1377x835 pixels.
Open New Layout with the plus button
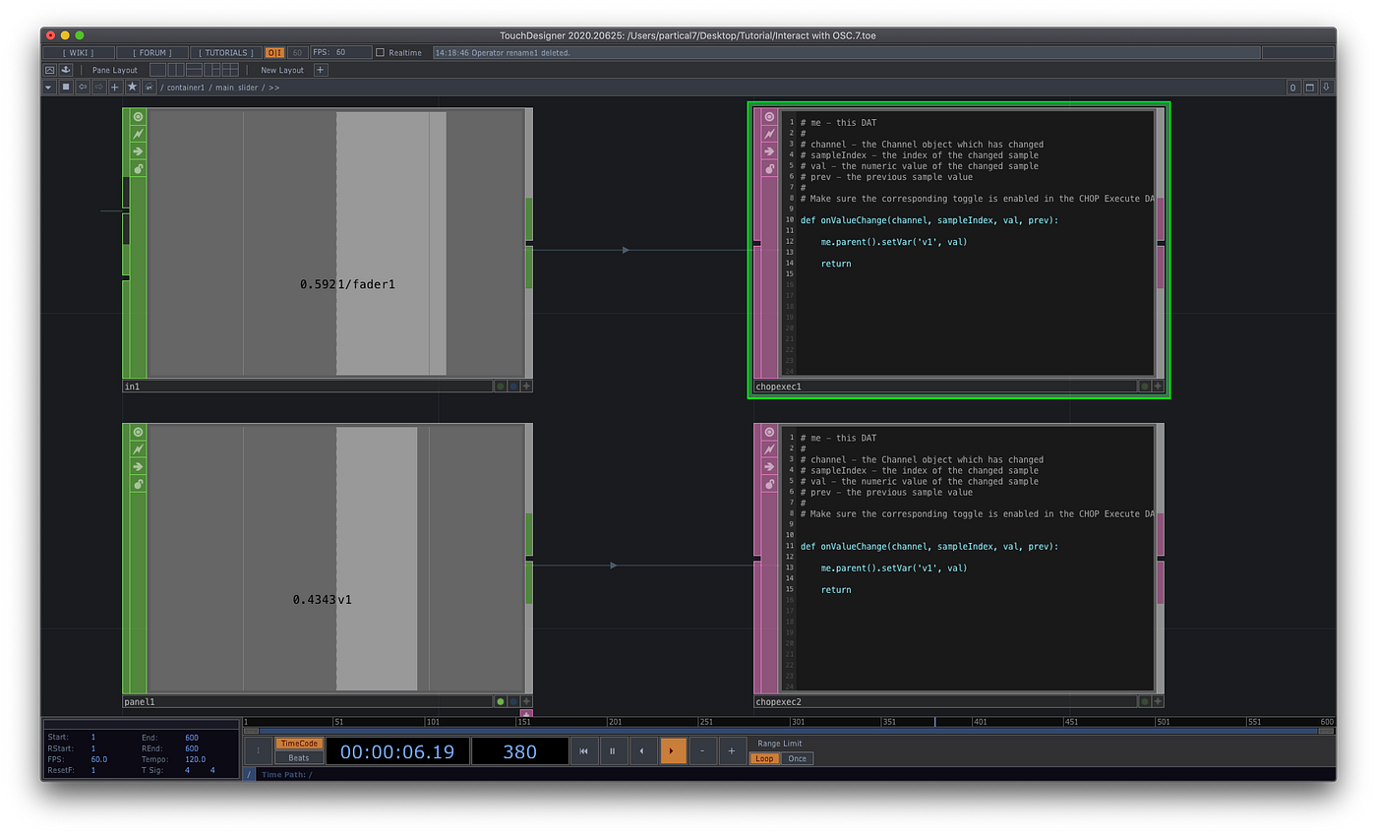point(321,70)
